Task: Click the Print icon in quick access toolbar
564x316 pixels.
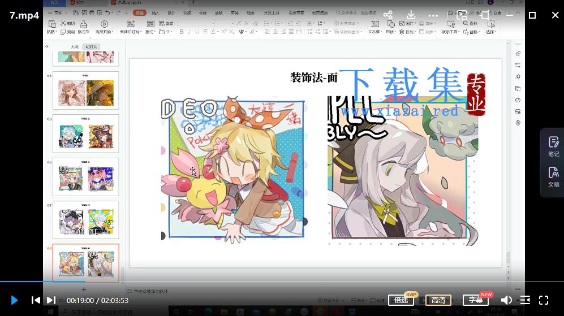Action: click(x=92, y=13)
